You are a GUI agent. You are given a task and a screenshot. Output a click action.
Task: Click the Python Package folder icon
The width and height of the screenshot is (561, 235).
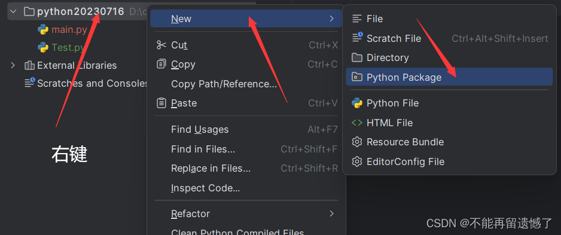[x=356, y=77]
